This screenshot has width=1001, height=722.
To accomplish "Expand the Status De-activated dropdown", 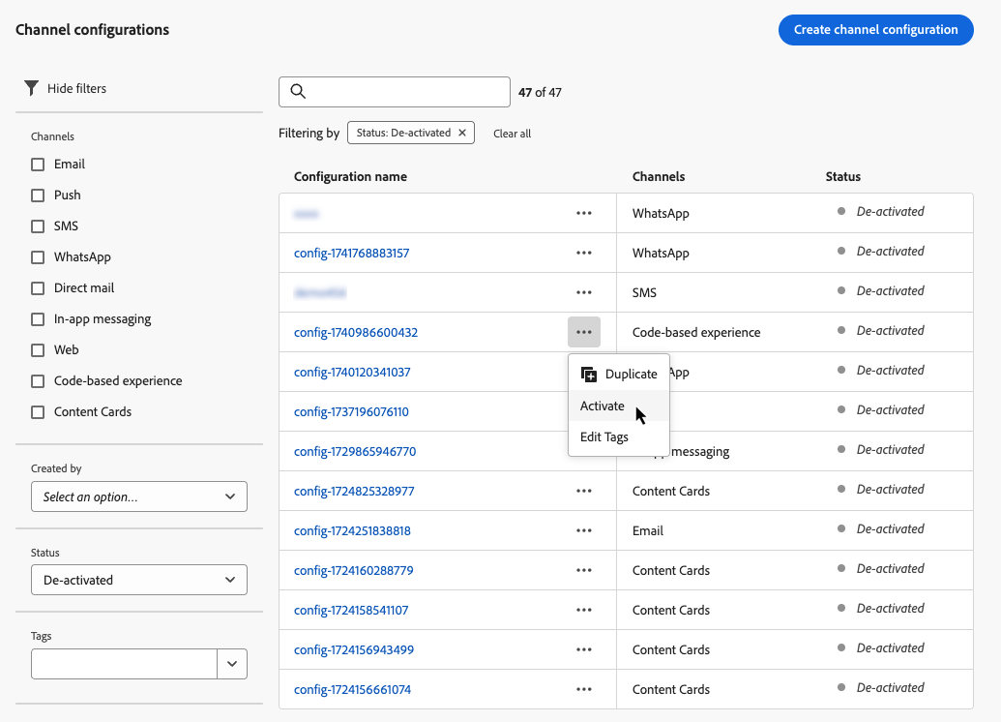I will pos(139,580).
